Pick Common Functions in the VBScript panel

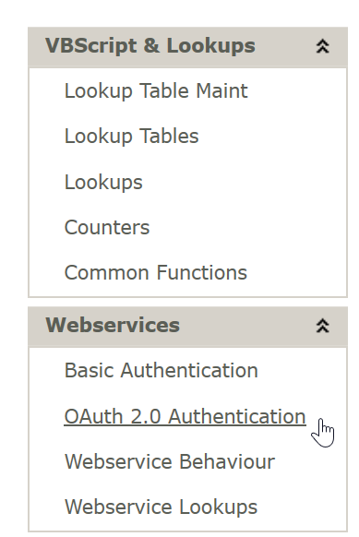click(x=156, y=272)
